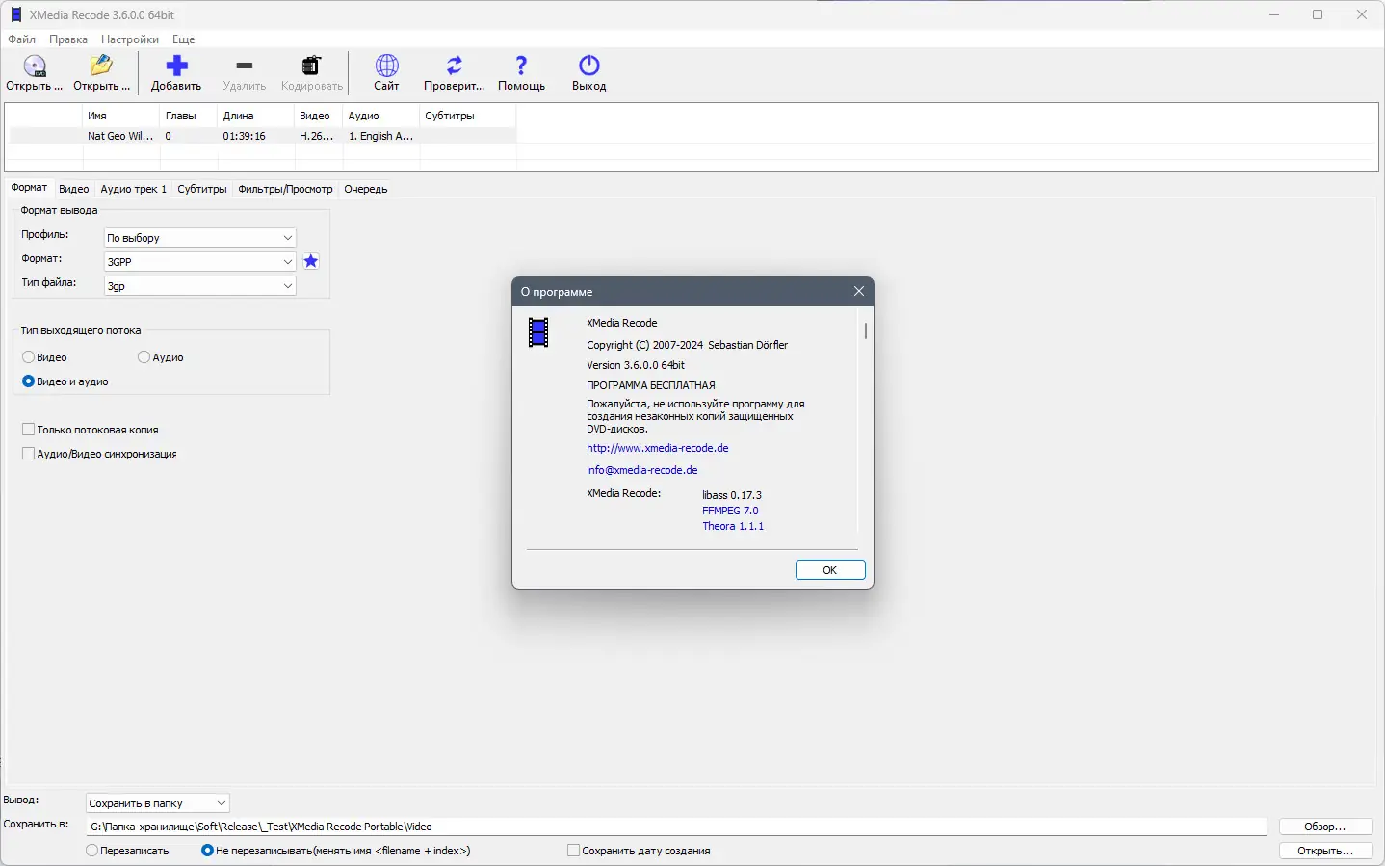Open the Настройки menu
The height and width of the screenshot is (866, 1385).
130,39
